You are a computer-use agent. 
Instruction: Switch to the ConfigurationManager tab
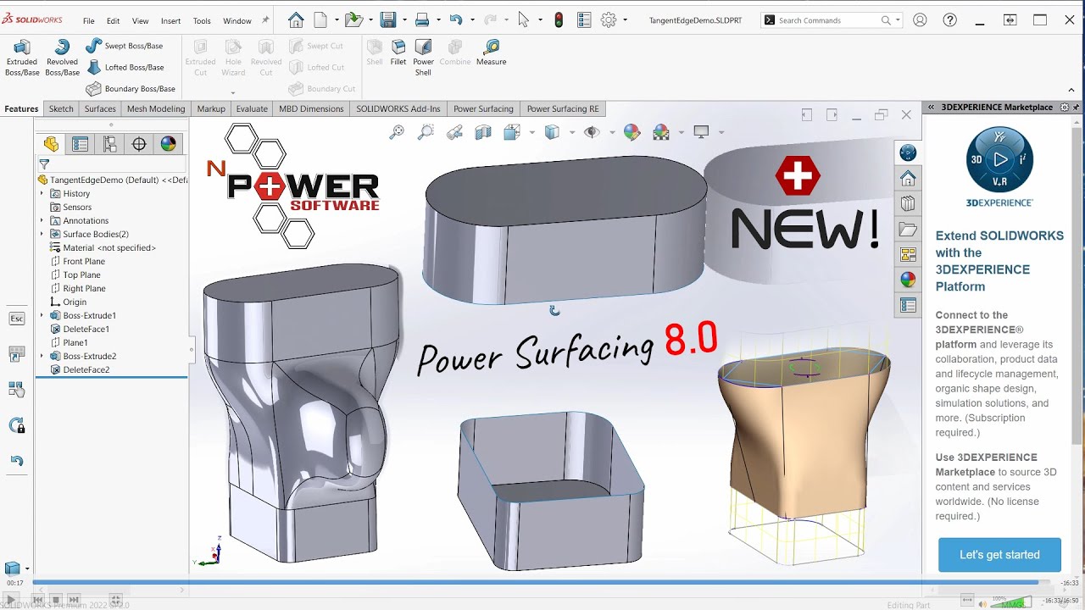(x=109, y=144)
